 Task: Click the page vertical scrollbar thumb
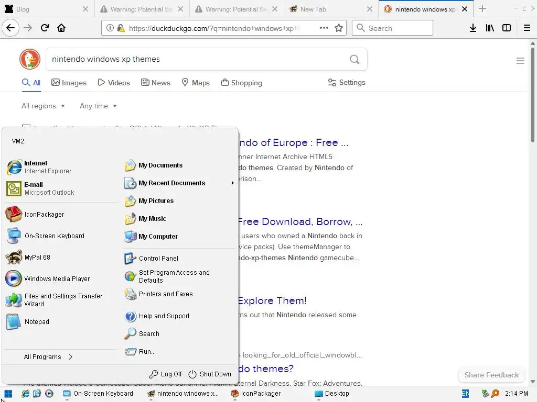tap(533, 94)
